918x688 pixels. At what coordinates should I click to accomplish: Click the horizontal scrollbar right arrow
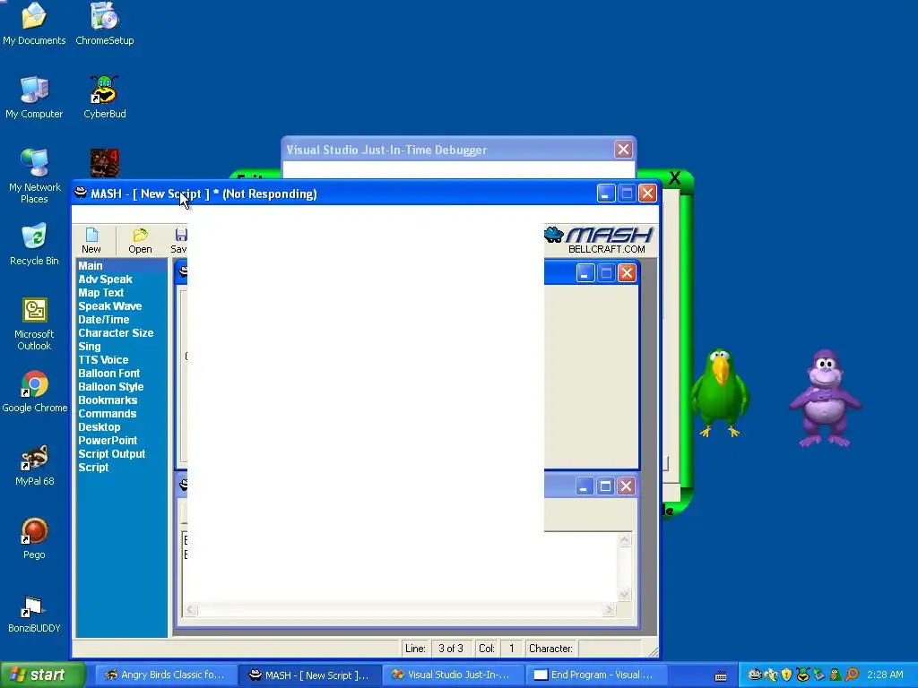pyautogui.click(x=609, y=609)
